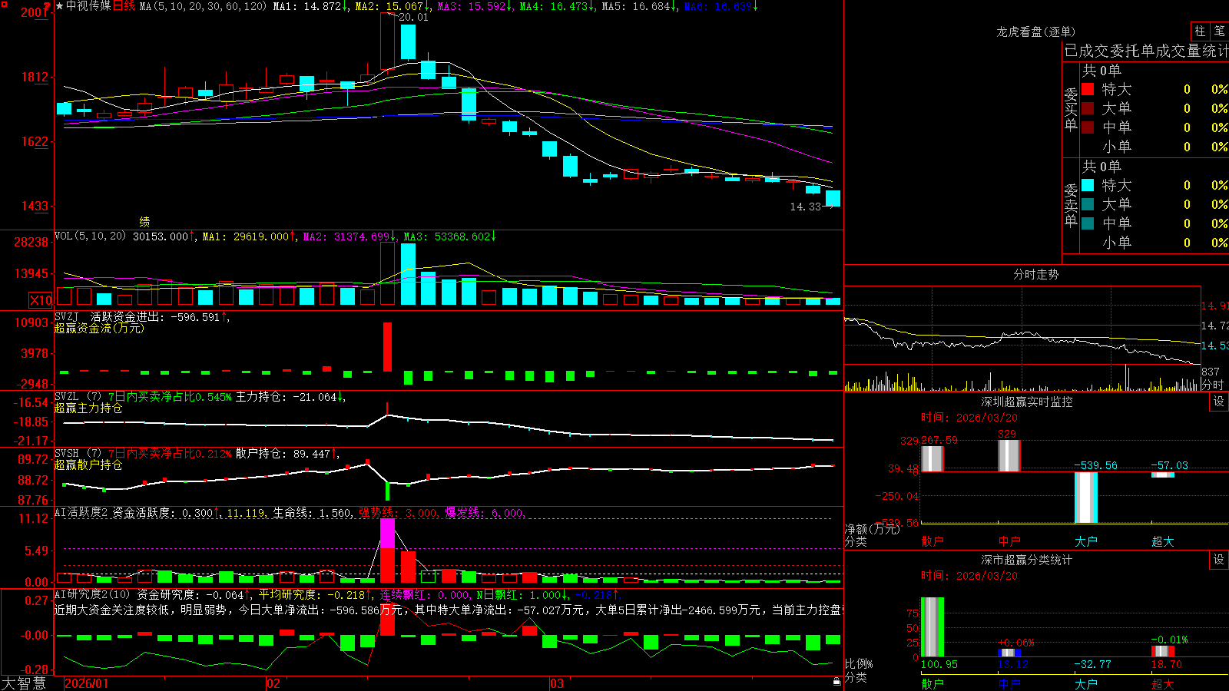
Task: Click the 委卖单 section label
Action: click(x=1071, y=206)
